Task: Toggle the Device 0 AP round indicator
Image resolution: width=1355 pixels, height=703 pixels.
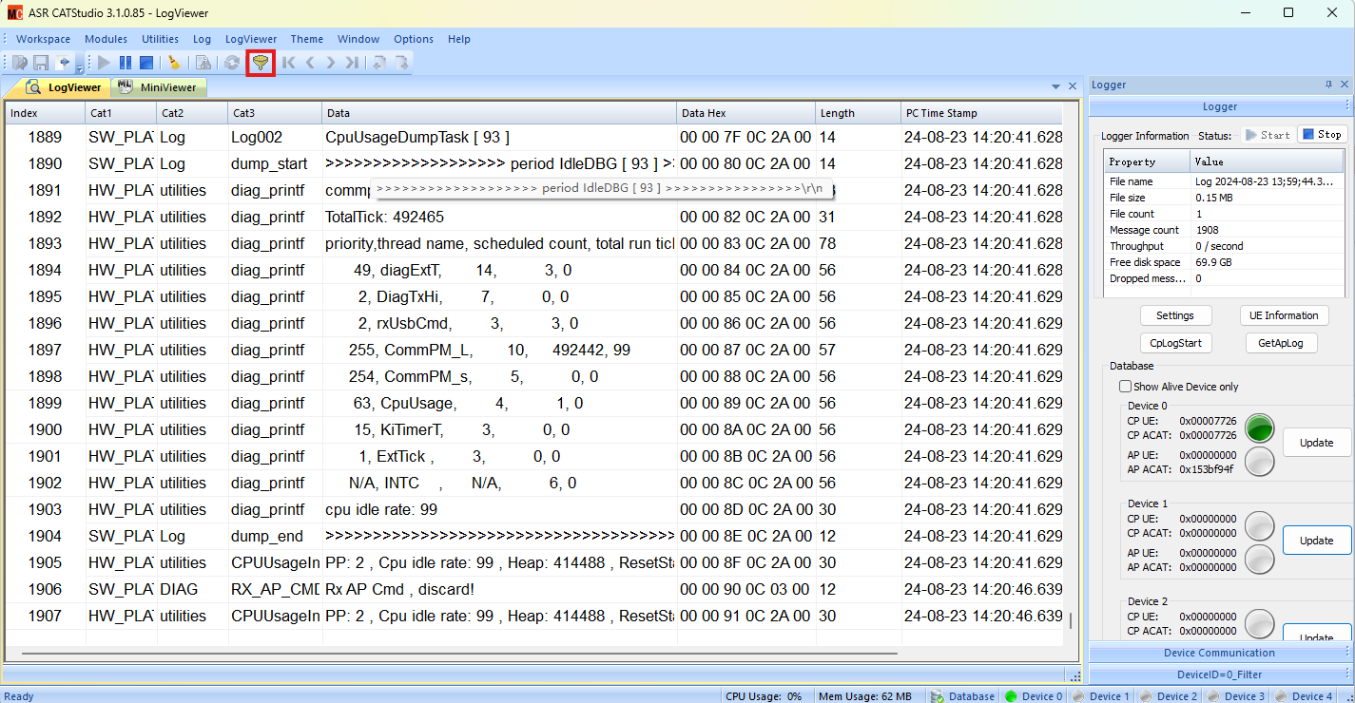Action: pos(1260,462)
